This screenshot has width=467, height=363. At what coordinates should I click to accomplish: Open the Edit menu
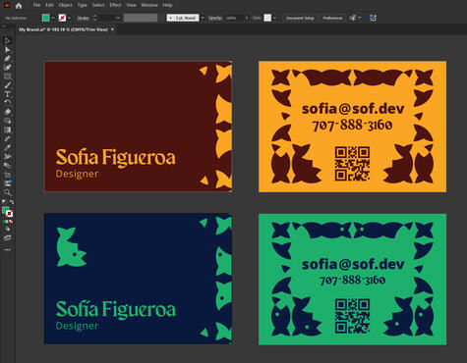point(49,5)
